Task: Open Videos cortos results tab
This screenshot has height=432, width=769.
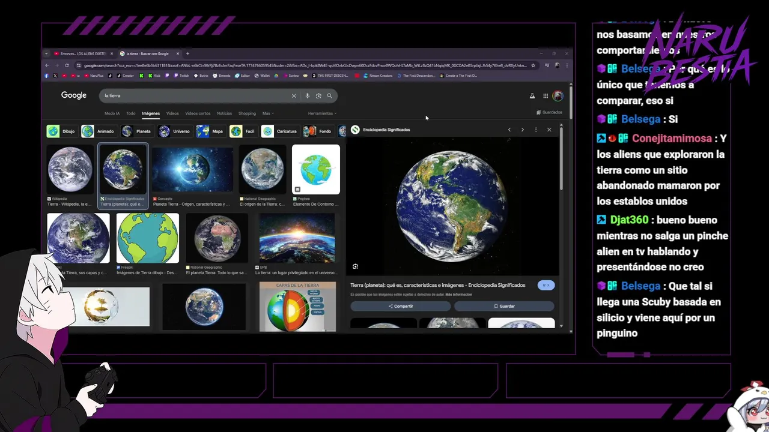Action: pyautogui.click(x=198, y=113)
